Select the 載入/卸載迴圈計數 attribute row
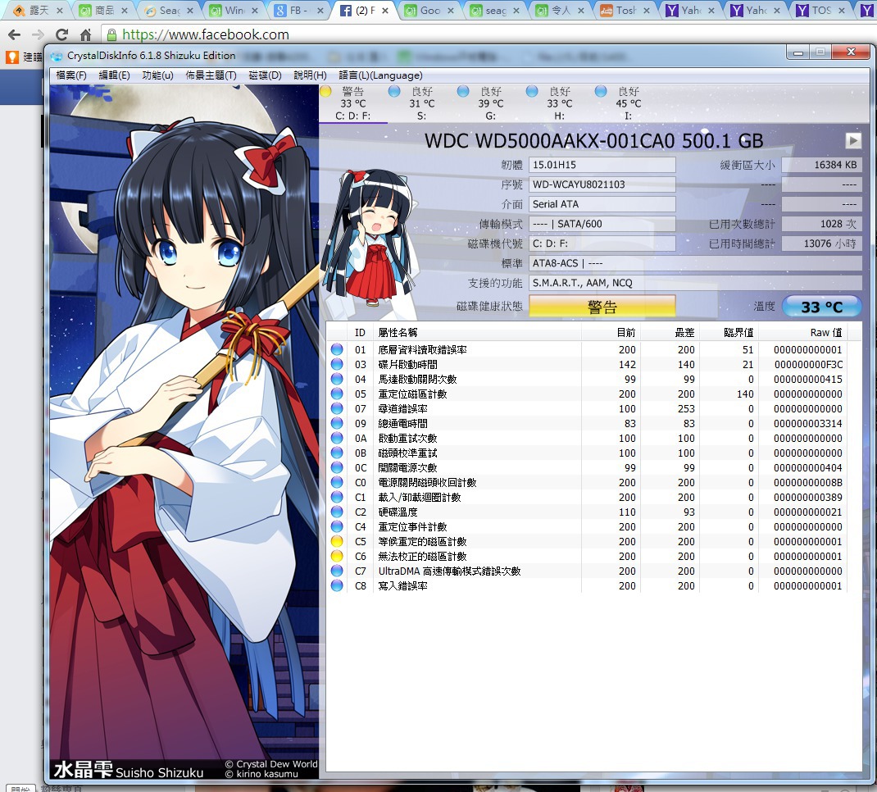 coord(586,497)
